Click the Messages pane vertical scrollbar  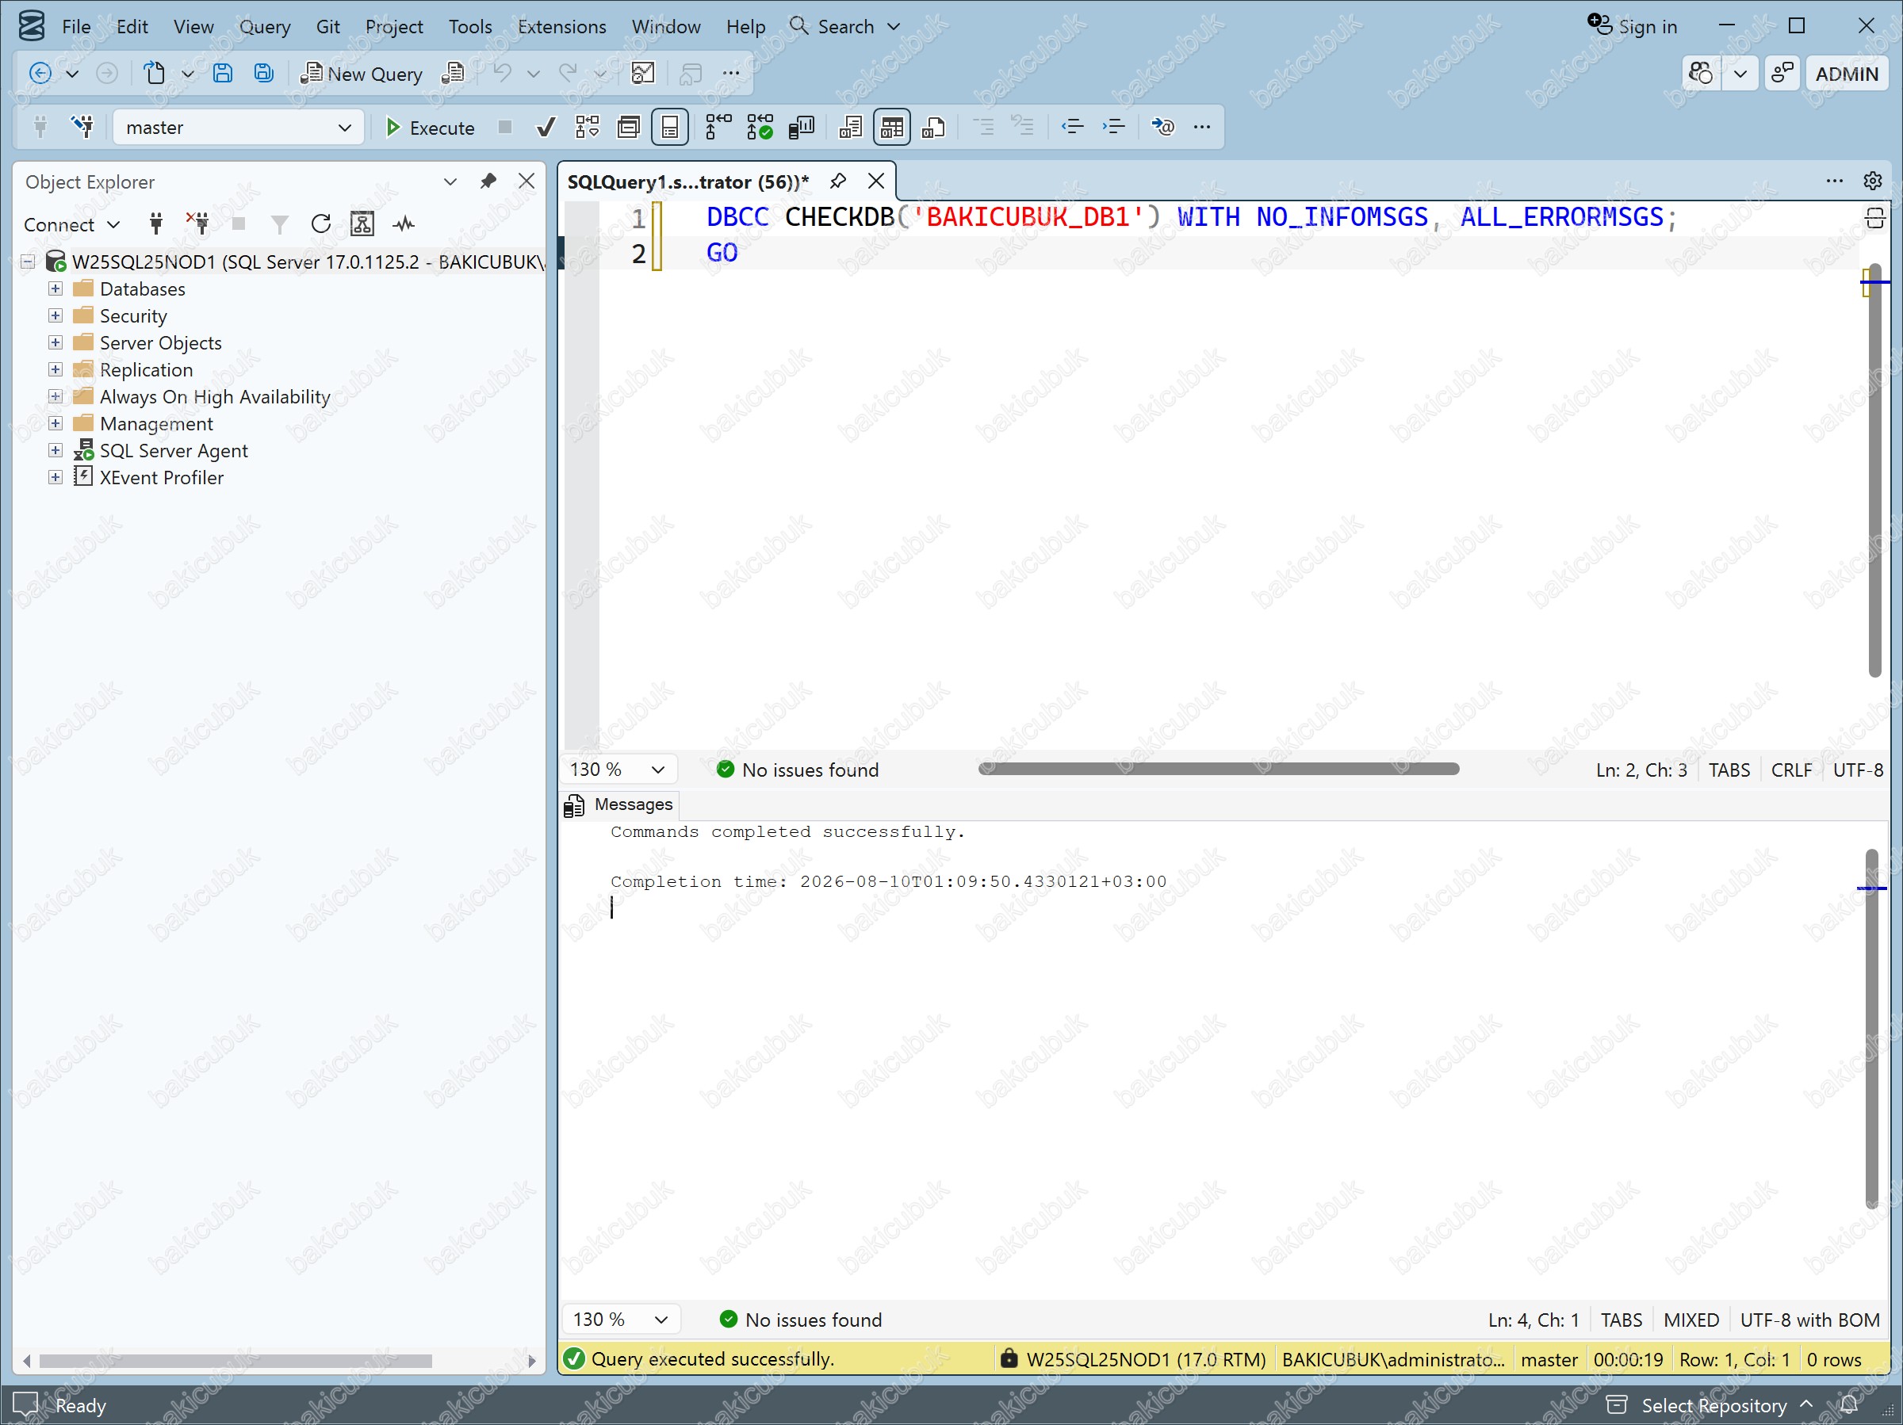pos(1872,1029)
